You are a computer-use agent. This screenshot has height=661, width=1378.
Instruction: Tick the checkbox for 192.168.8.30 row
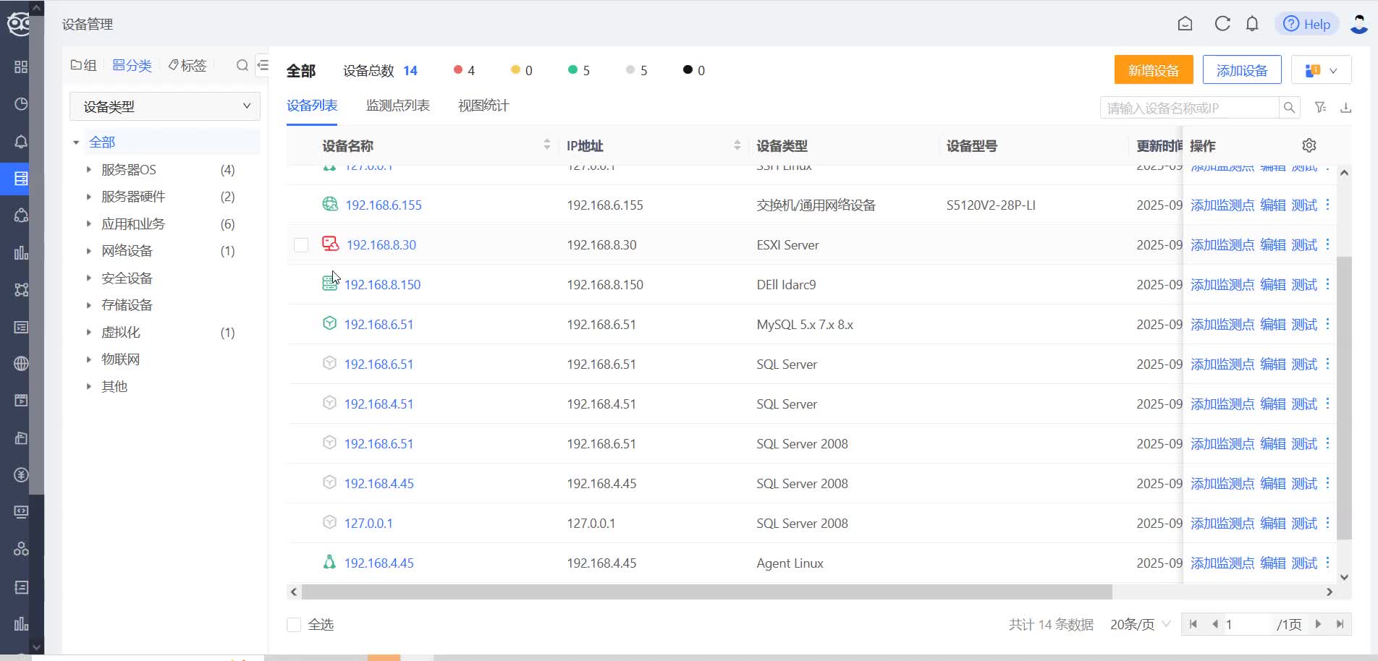point(301,245)
